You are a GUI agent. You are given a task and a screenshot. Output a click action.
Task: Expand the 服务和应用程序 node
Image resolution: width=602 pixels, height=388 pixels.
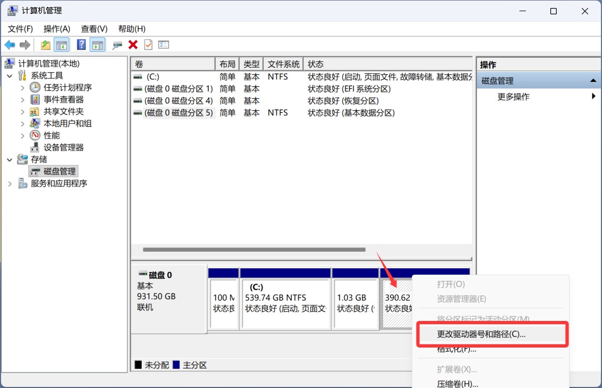(x=10, y=184)
